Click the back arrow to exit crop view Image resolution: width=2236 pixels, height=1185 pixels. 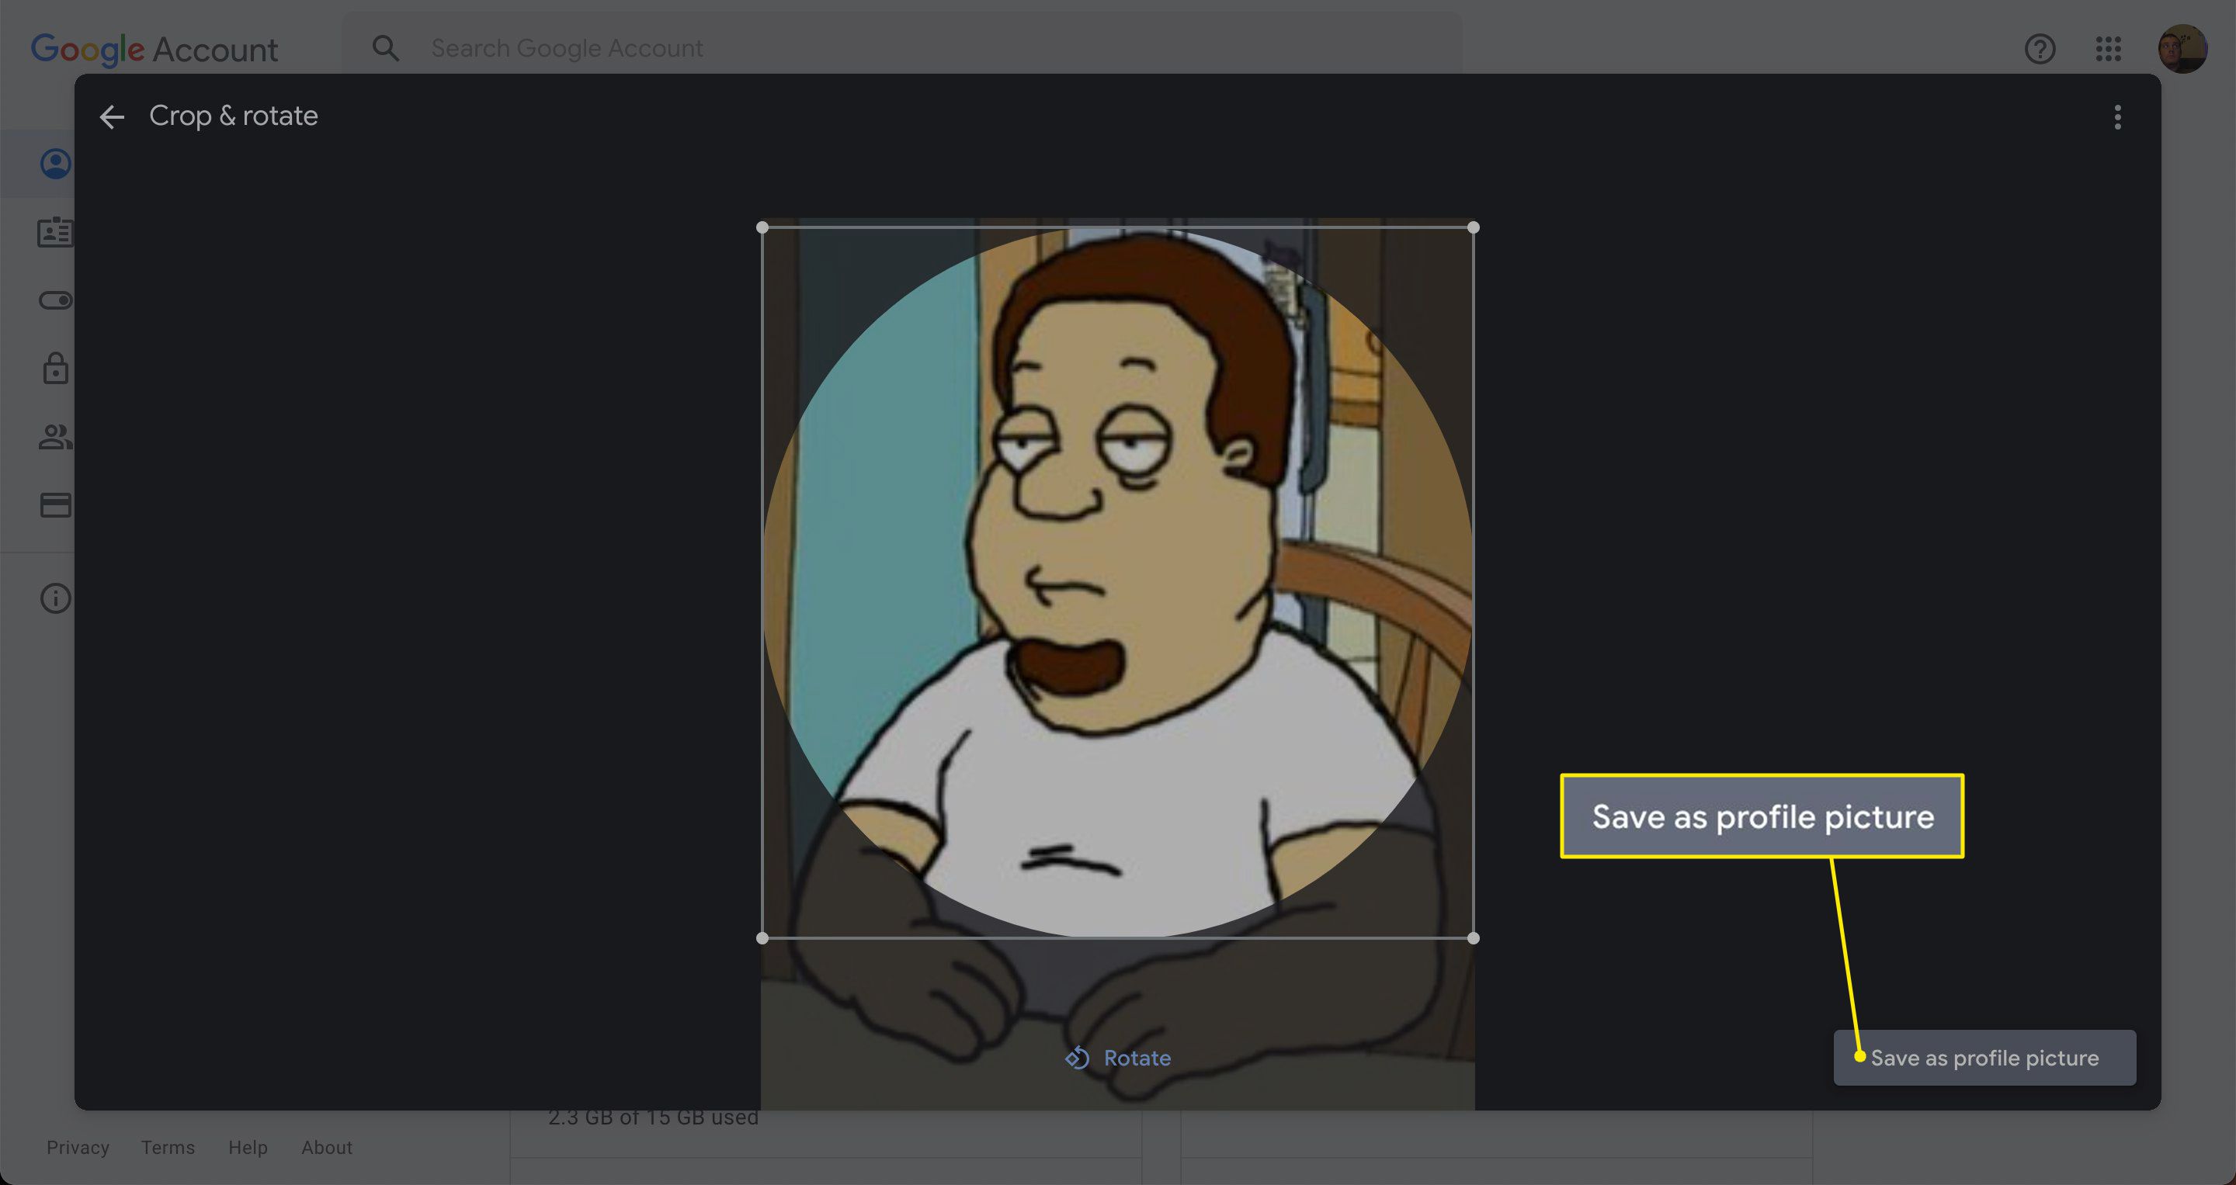pyautogui.click(x=113, y=116)
